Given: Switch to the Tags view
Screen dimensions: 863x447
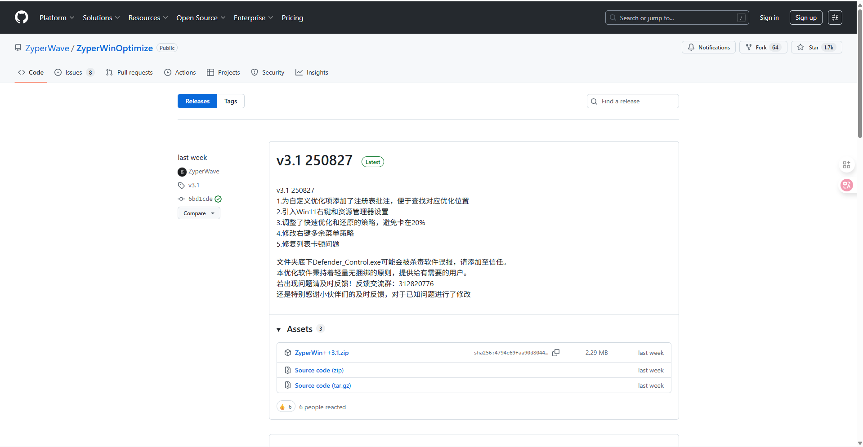Looking at the screenshot, I should coord(231,101).
